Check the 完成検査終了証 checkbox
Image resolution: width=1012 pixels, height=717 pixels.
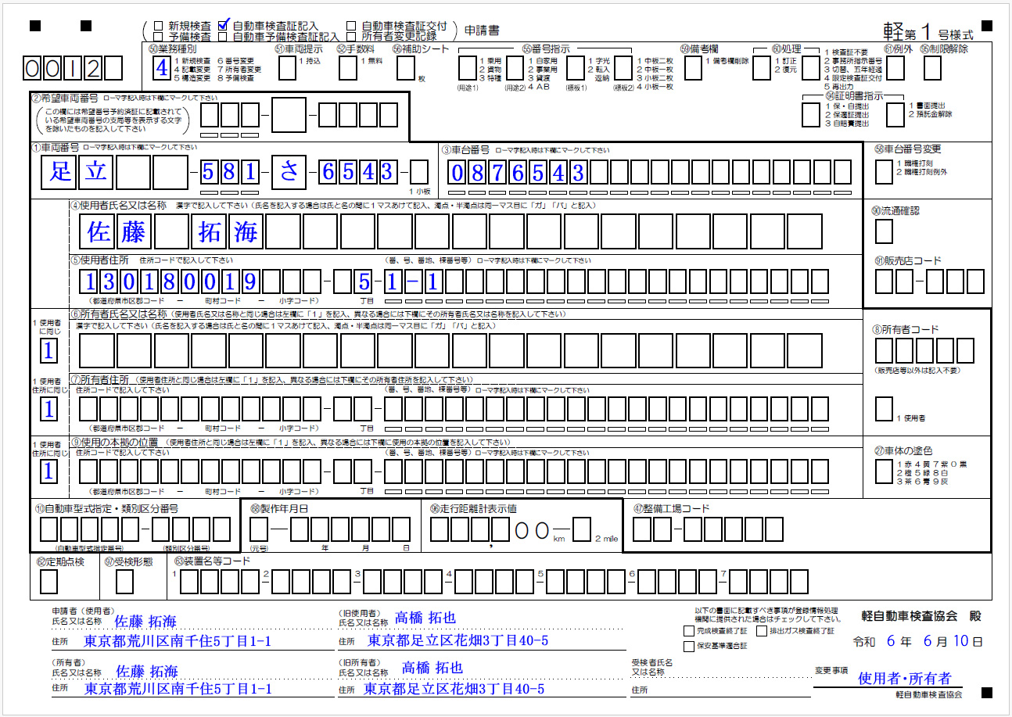coord(688,630)
